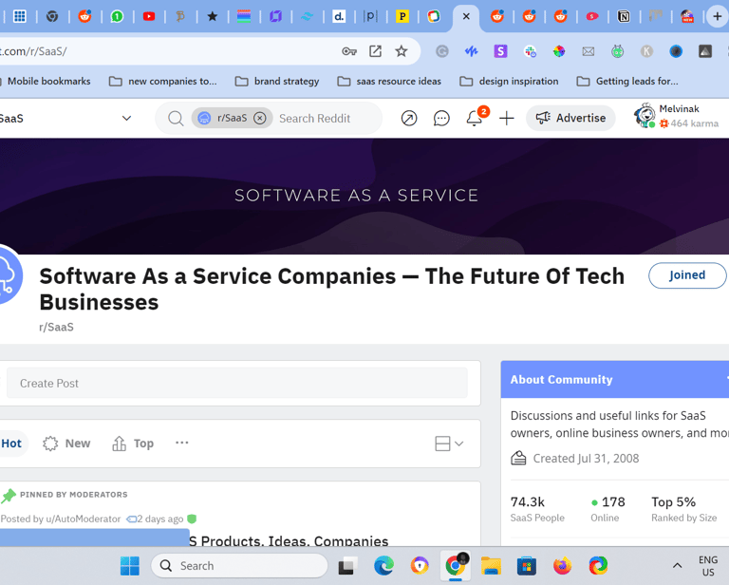
Task: Launch Microsoft Edge from the taskbar
Action: point(383,566)
